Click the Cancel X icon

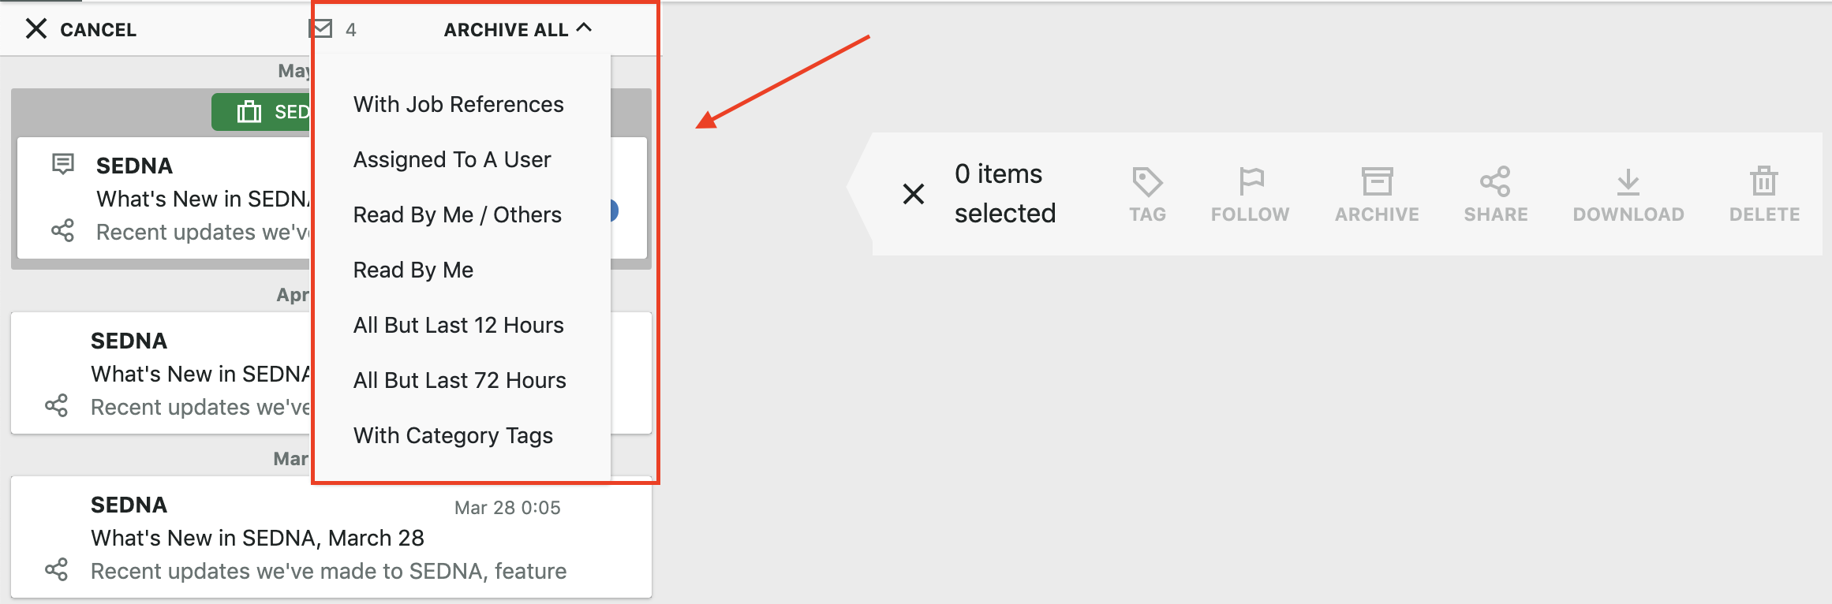point(36,29)
